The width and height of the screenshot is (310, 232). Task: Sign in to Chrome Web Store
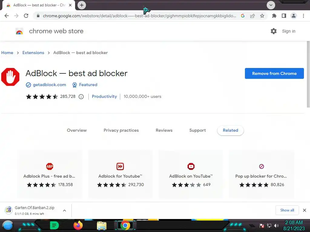289,31
